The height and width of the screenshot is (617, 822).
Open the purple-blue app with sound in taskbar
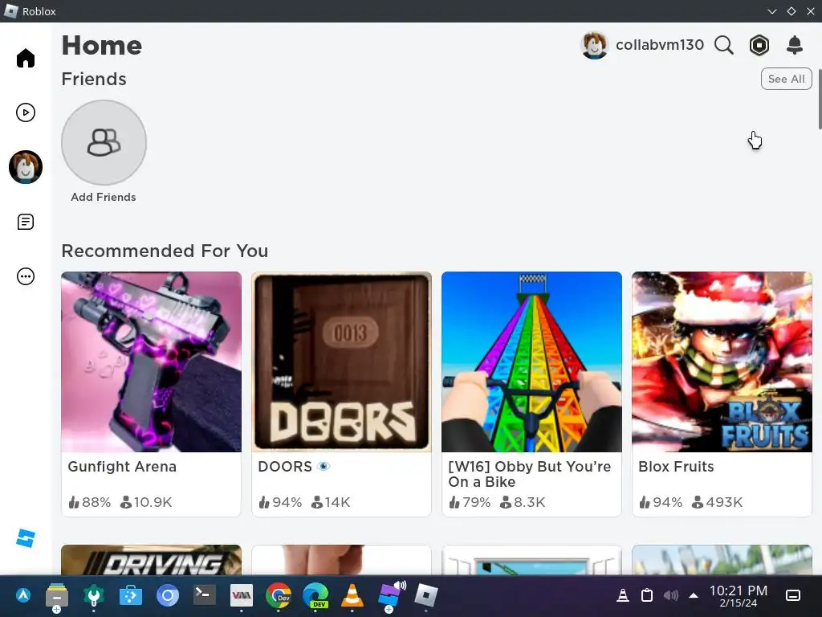pyautogui.click(x=391, y=595)
